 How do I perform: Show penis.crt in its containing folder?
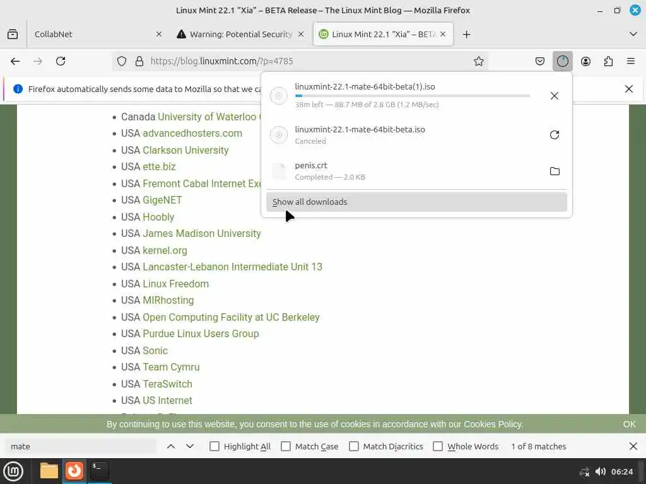[555, 171]
